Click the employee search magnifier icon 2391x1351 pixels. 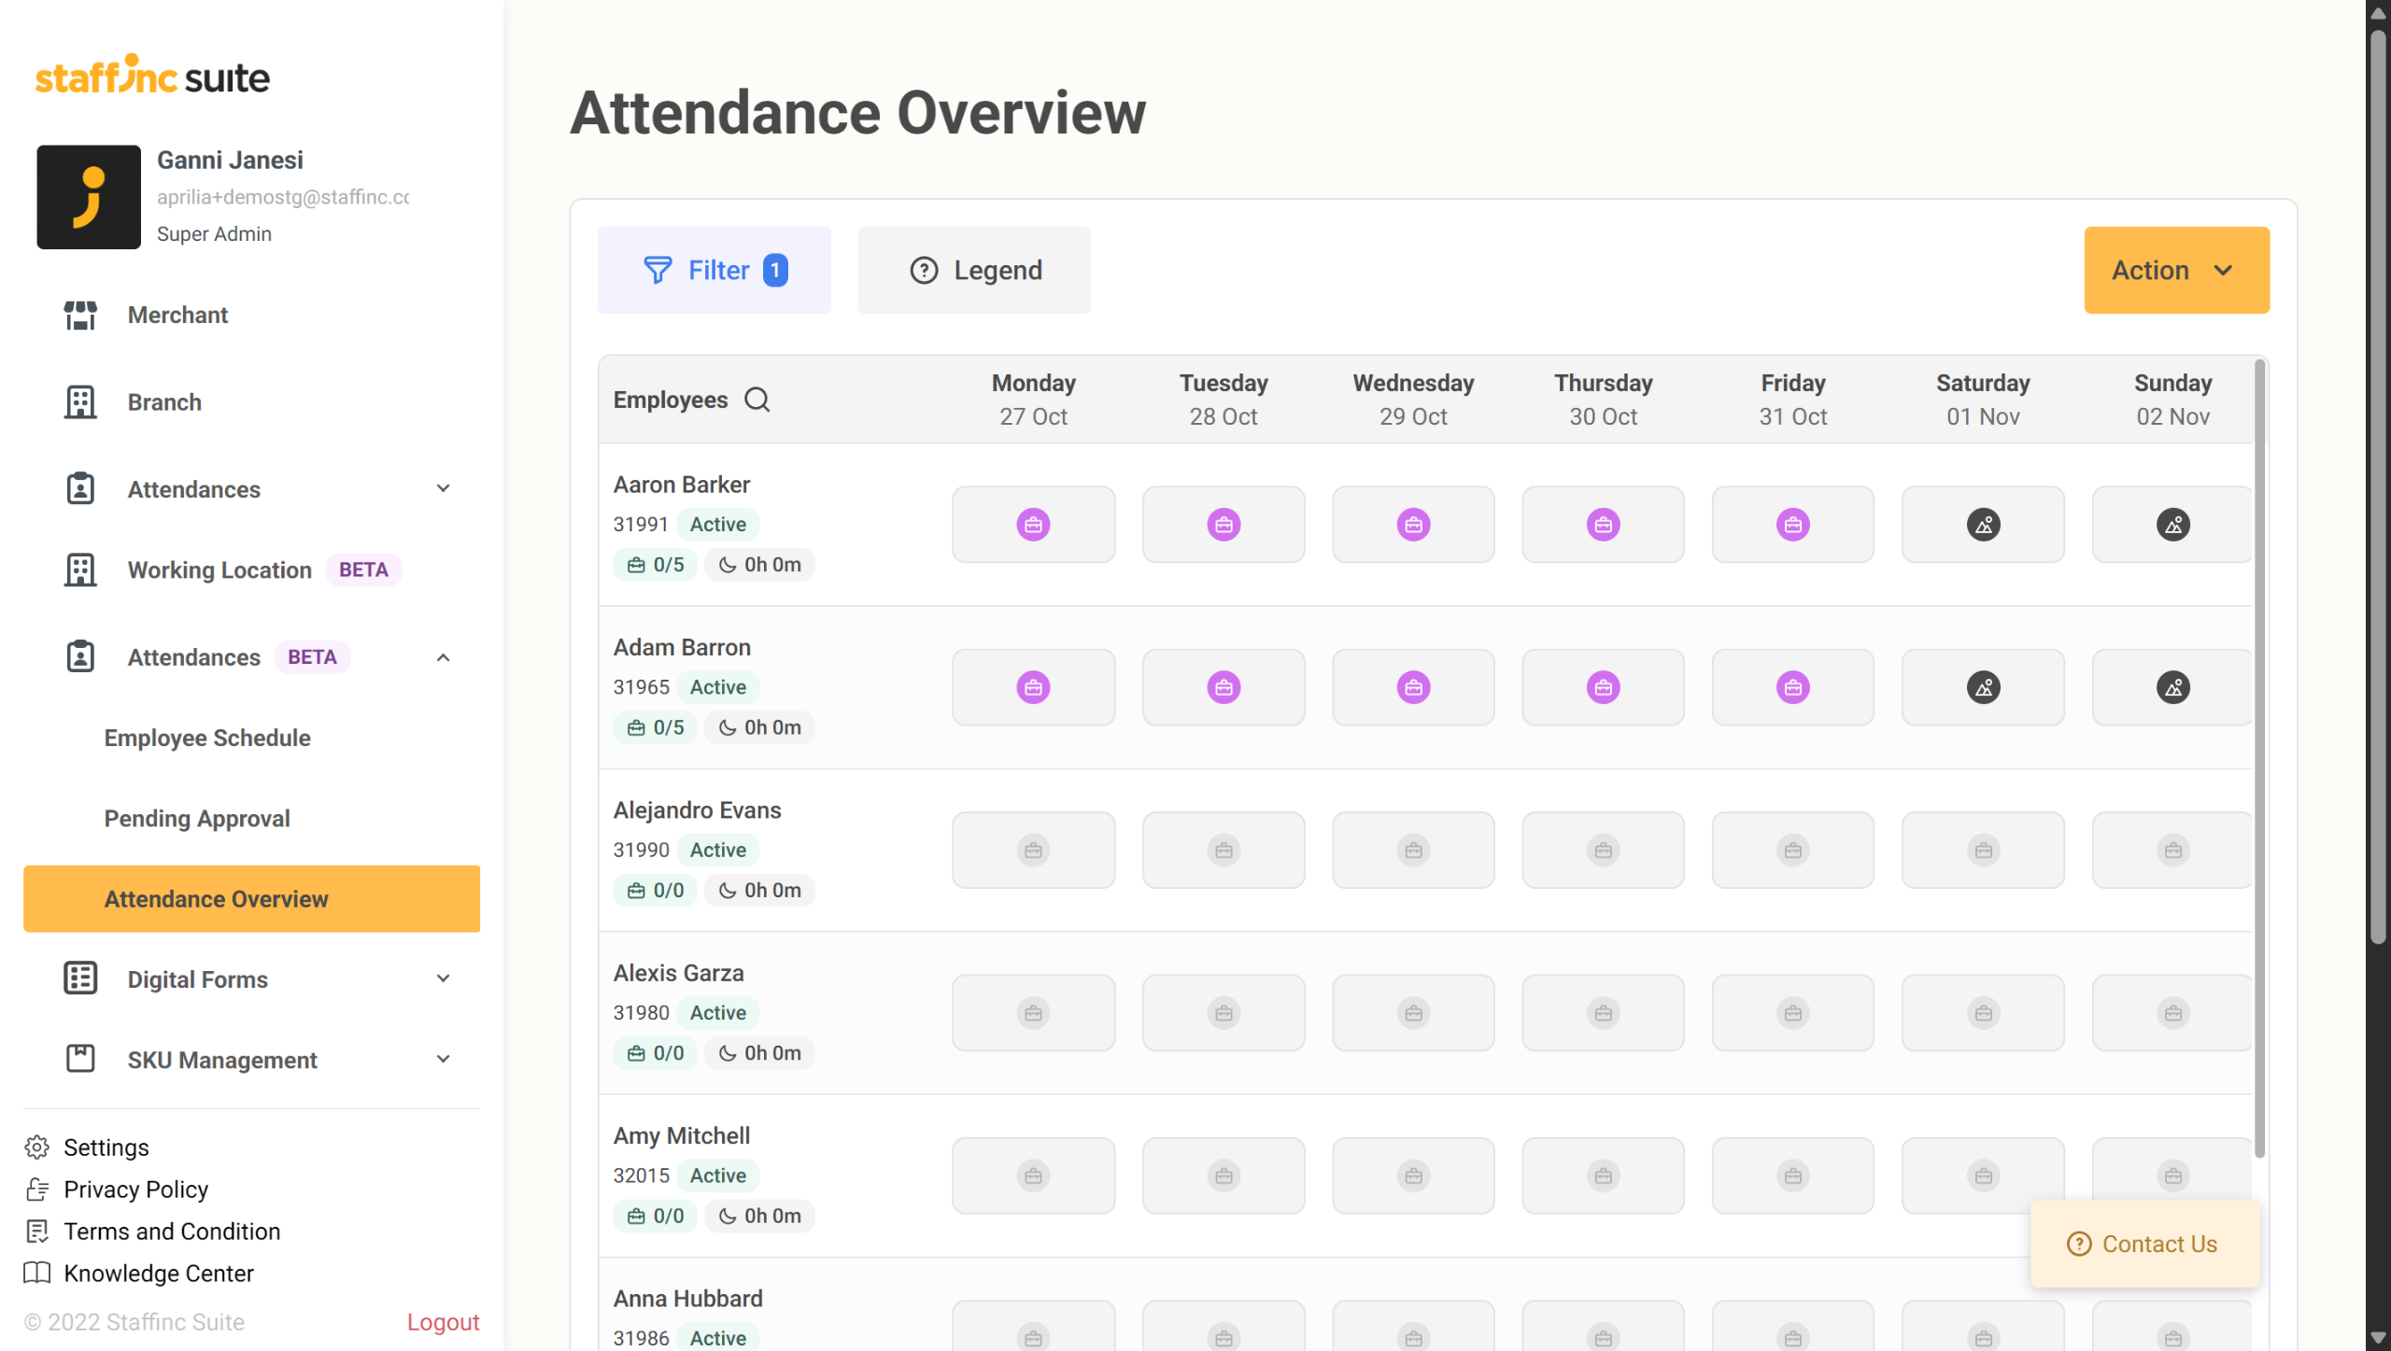pyautogui.click(x=757, y=400)
